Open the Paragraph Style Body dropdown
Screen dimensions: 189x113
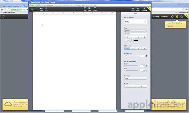point(136,22)
